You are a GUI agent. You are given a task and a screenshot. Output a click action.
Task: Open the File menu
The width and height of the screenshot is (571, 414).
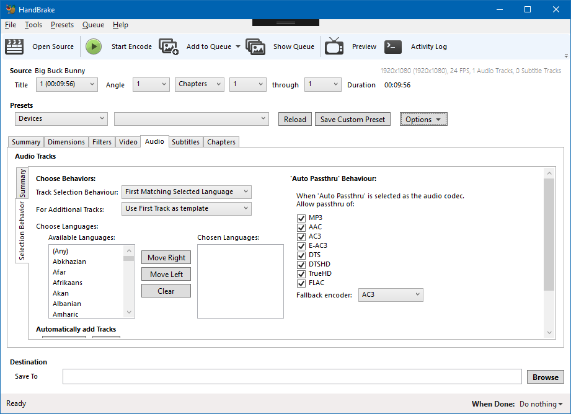click(11, 25)
